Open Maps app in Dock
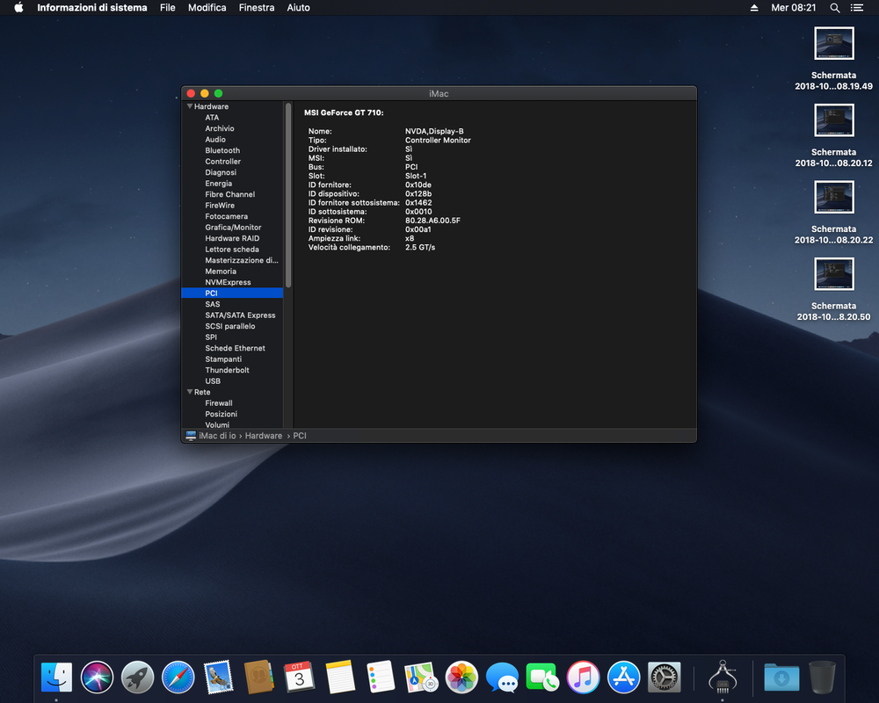 coord(421,678)
